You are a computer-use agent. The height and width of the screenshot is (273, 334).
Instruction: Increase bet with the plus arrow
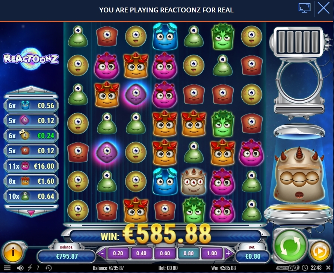click(x=228, y=253)
